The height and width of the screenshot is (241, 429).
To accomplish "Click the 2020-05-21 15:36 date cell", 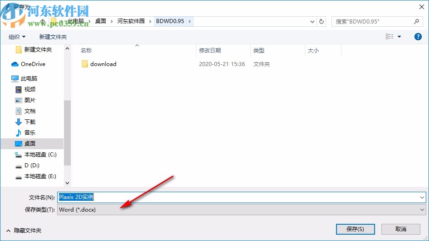I will click(x=222, y=64).
